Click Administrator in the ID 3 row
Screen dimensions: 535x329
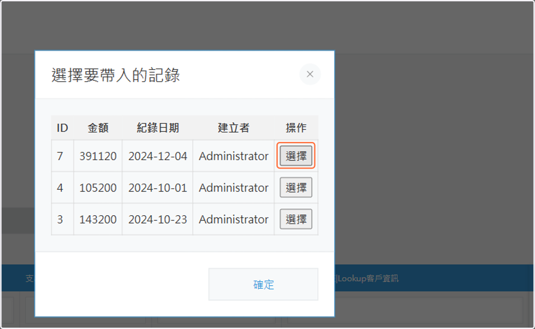point(234,219)
